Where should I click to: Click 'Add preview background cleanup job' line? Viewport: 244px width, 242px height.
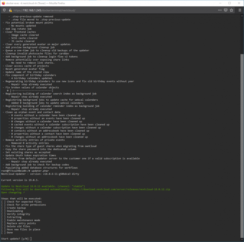(x=30, y=47)
